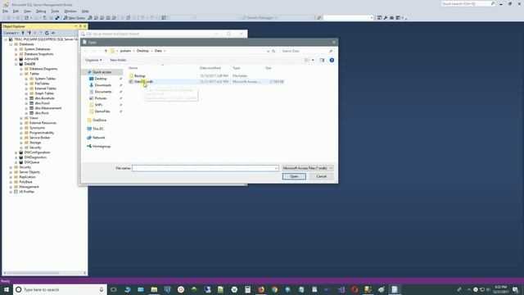
Task: Click the up-arrow folder navigation icon
Action: (106, 51)
